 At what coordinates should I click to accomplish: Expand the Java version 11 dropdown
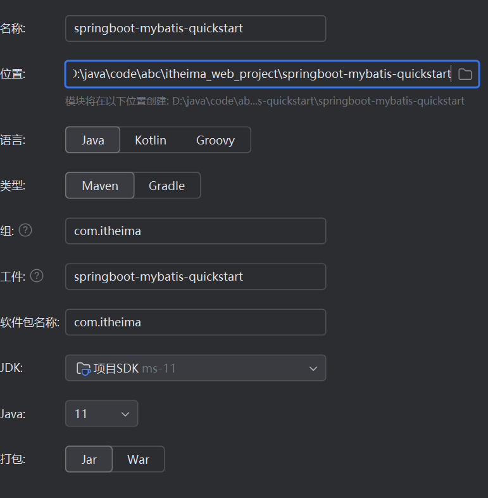101,414
